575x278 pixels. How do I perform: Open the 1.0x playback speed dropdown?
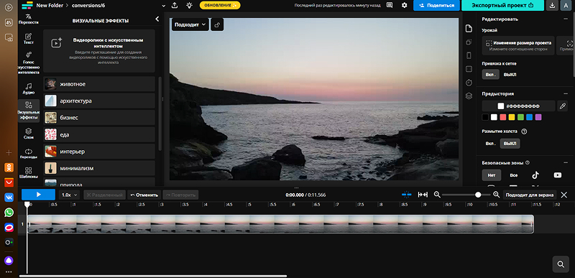click(x=69, y=195)
